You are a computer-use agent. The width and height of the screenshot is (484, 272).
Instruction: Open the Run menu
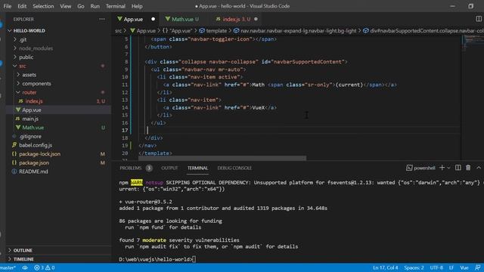[x=95, y=6]
